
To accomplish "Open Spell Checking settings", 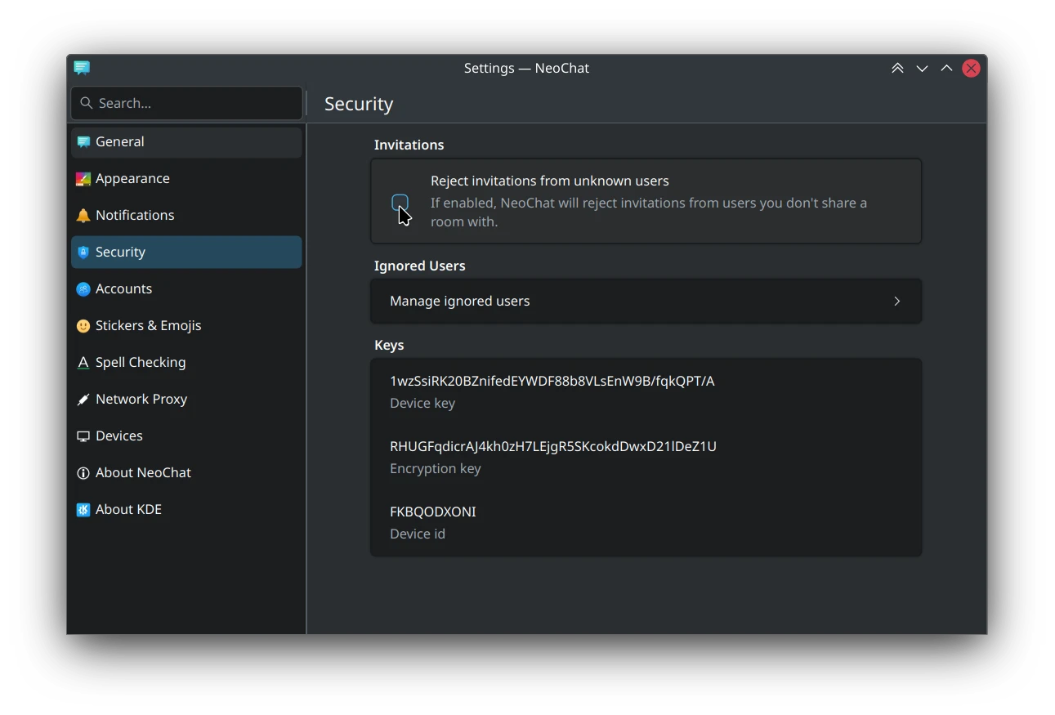I will (186, 363).
